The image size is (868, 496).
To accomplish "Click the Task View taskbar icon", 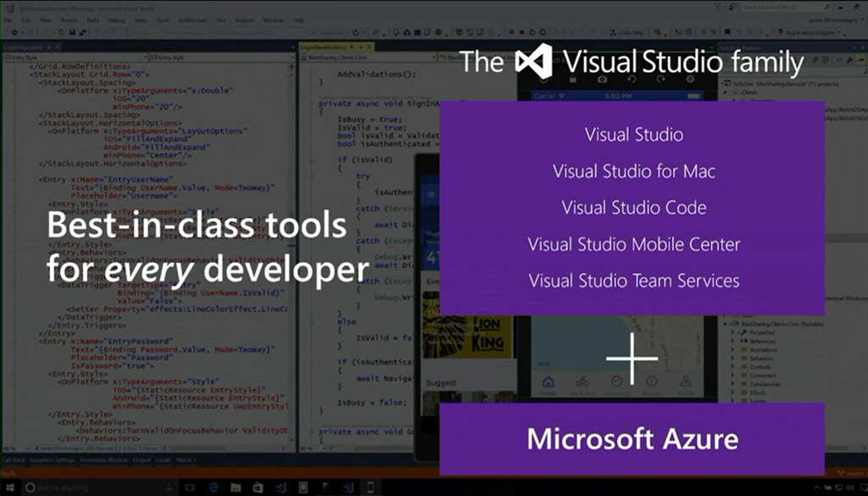I will 190,488.
